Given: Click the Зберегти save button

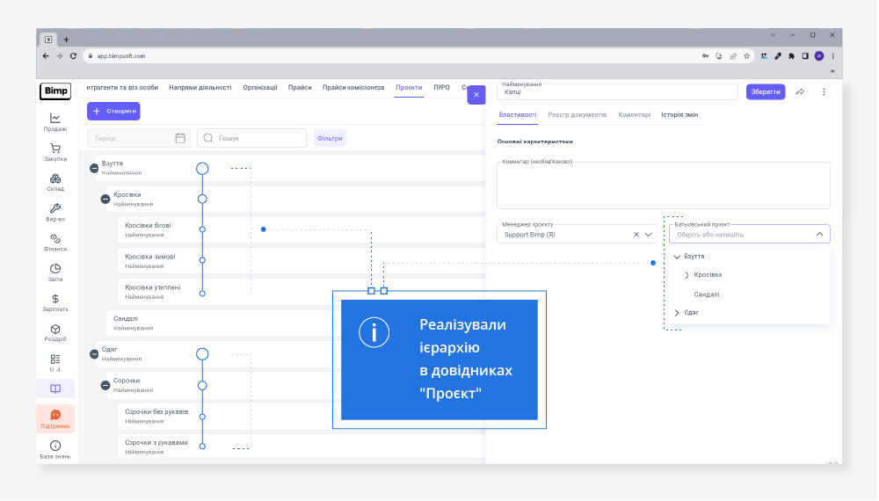Looking at the screenshot, I should pyautogui.click(x=765, y=91).
